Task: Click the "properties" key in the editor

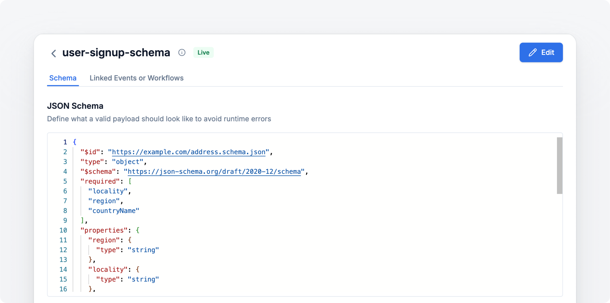Action: pyautogui.click(x=104, y=230)
